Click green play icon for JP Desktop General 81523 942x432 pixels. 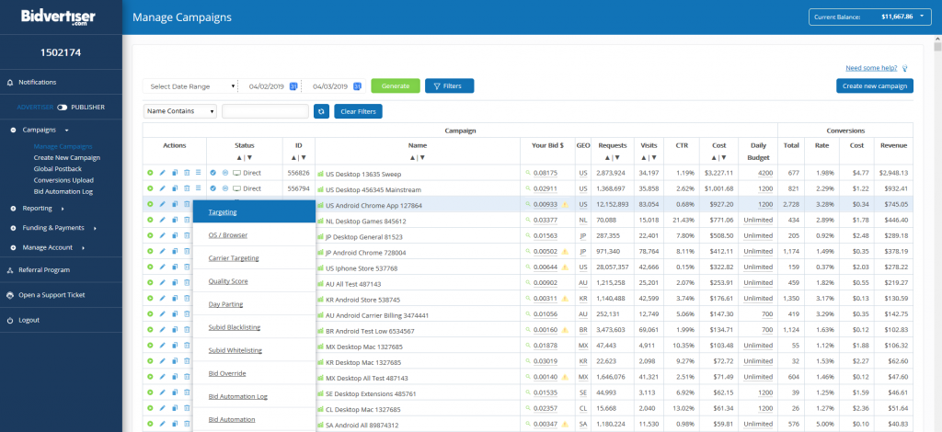150,236
